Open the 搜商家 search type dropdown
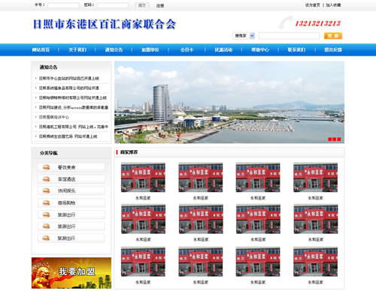This screenshot has width=376, height=291. pyautogui.click(x=244, y=36)
